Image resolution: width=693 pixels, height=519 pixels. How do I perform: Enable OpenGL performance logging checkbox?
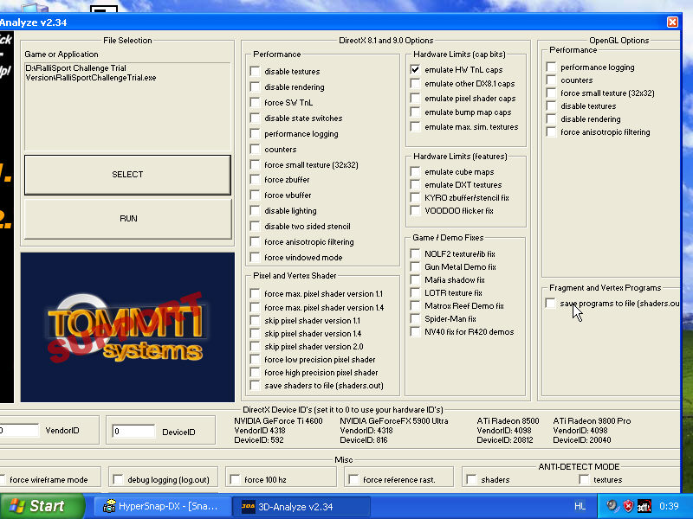(551, 67)
